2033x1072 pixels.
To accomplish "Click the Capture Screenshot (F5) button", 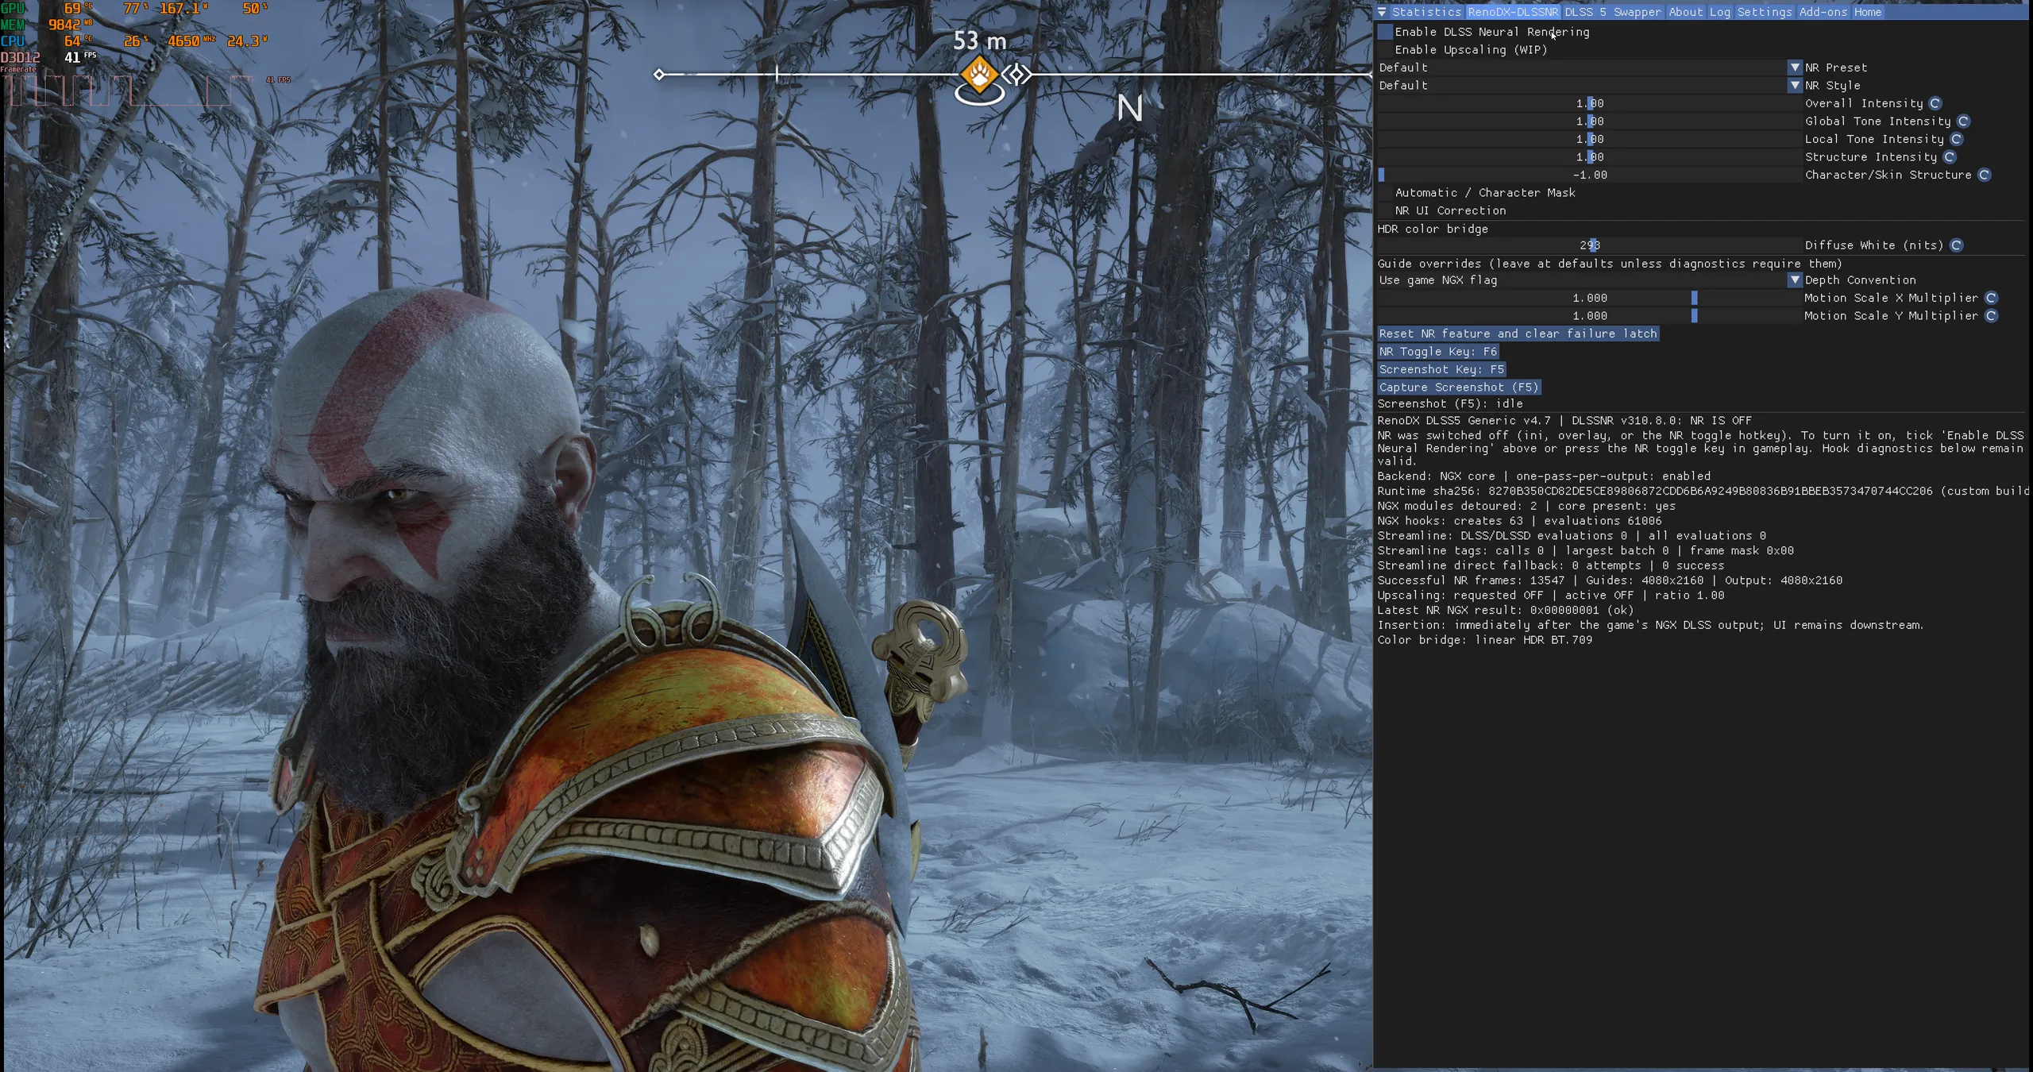I will click(1459, 388).
